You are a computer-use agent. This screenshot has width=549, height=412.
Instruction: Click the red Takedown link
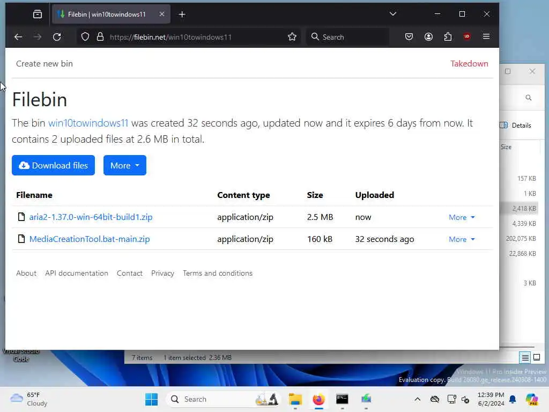pos(469,64)
